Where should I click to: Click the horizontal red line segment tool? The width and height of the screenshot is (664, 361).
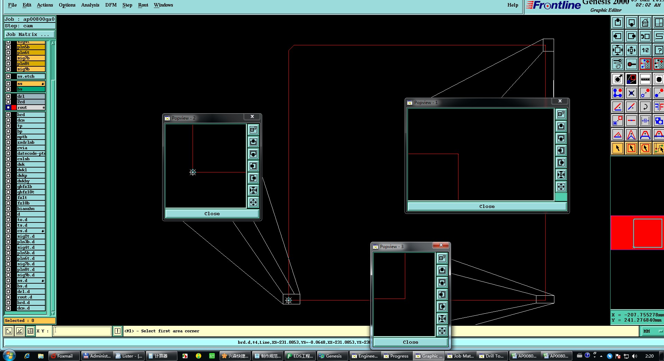coord(631,121)
